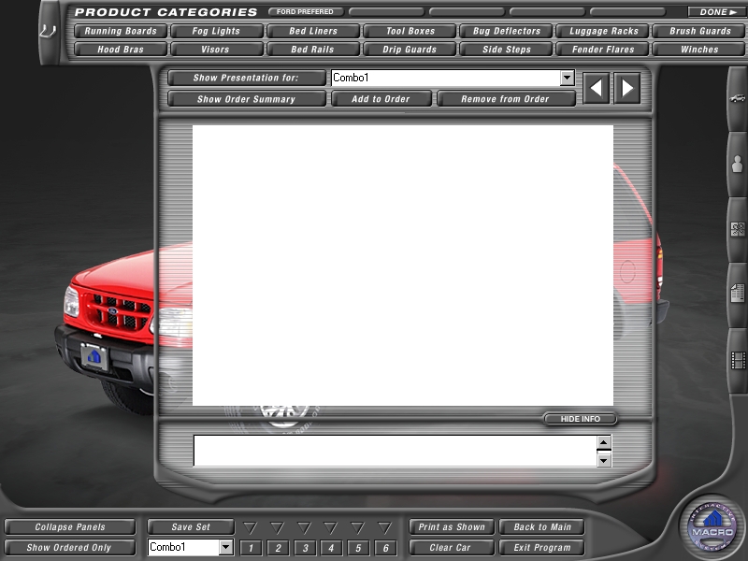Select saved set slot 3
The height and width of the screenshot is (561, 748).
304,548
